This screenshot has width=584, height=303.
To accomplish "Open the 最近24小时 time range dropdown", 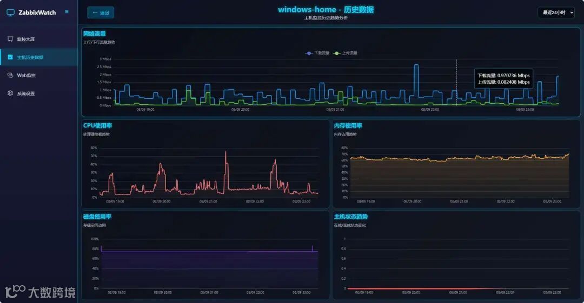I will [556, 12].
